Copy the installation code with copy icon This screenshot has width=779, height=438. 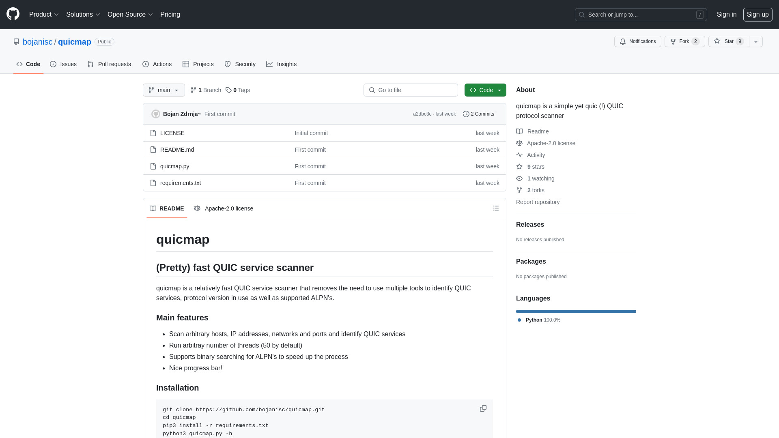(483, 408)
